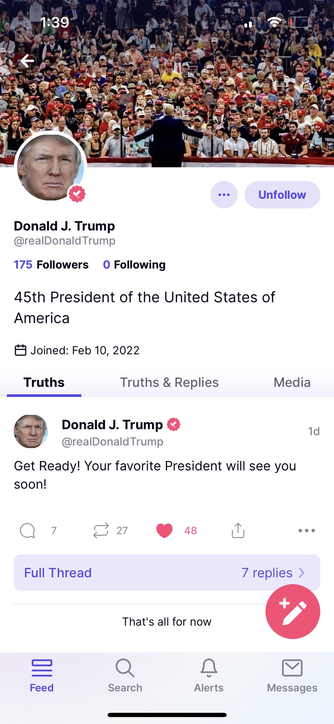Tap the back arrow on the banner

pyautogui.click(x=27, y=61)
